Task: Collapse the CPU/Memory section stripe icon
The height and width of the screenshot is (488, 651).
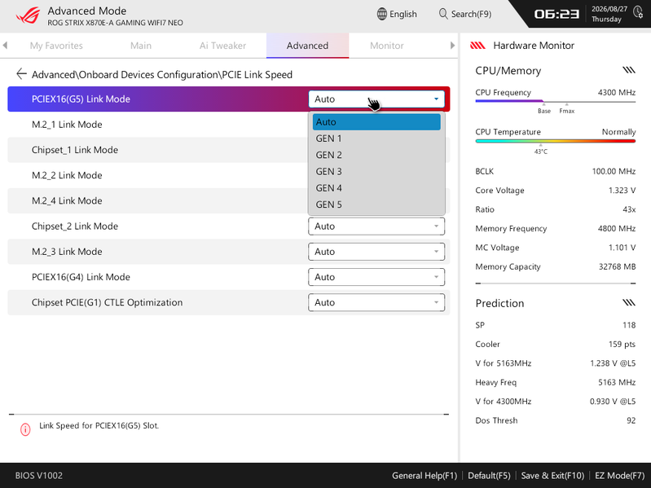Action: [629, 70]
